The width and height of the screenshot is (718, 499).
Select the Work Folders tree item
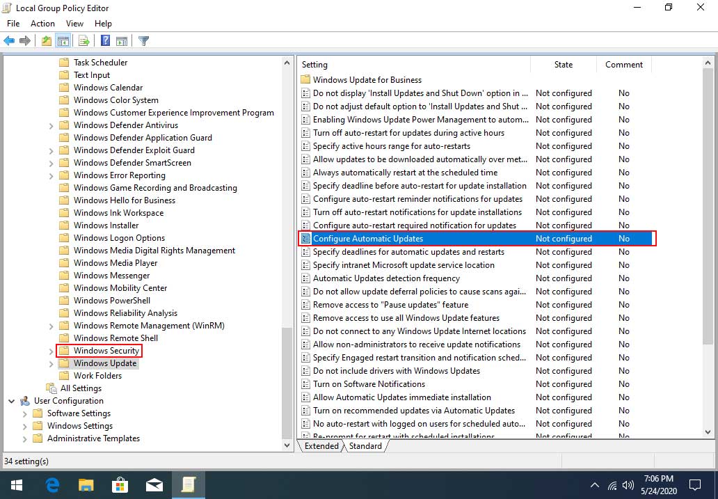tap(97, 376)
